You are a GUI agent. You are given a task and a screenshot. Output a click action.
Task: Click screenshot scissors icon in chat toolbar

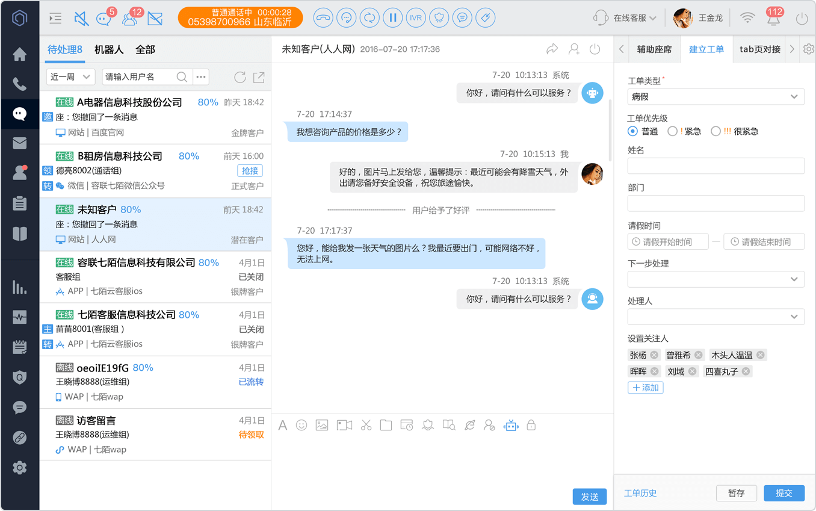click(x=366, y=426)
